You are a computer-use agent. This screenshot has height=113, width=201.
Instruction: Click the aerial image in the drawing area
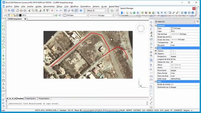88,55
